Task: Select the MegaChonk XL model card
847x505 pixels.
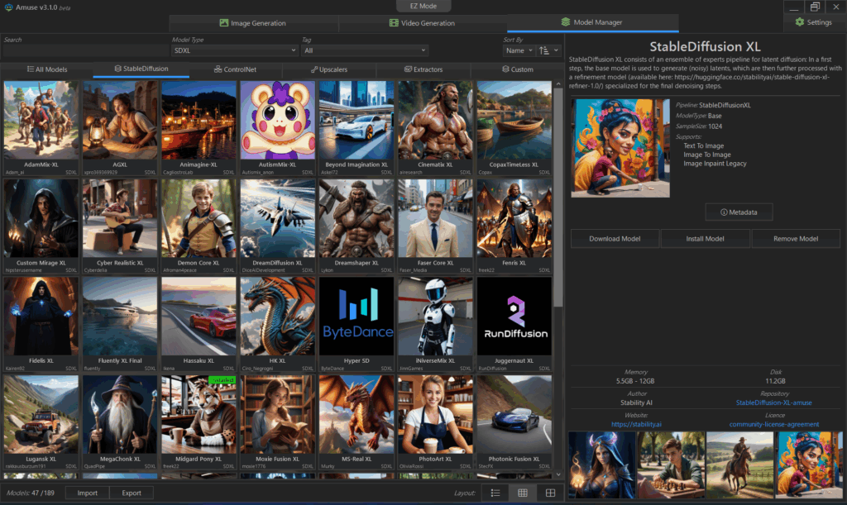Action: [x=120, y=422]
